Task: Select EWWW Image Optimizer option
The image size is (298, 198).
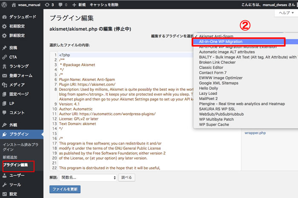Action: click(246, 78)
